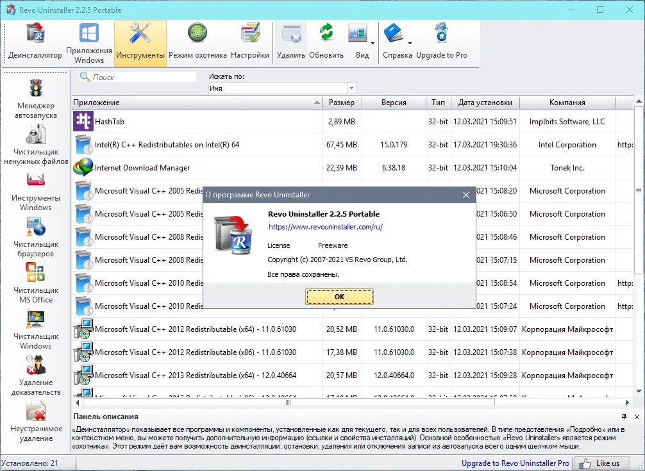Click the vertical scrollbar thumb

pos(639,190)
